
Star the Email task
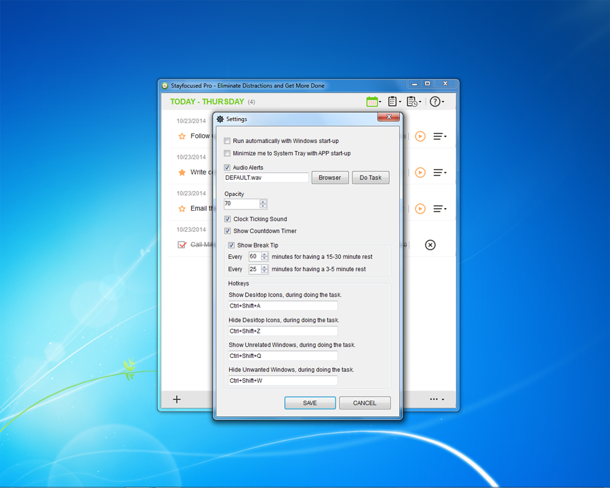[x=182, y=209]
